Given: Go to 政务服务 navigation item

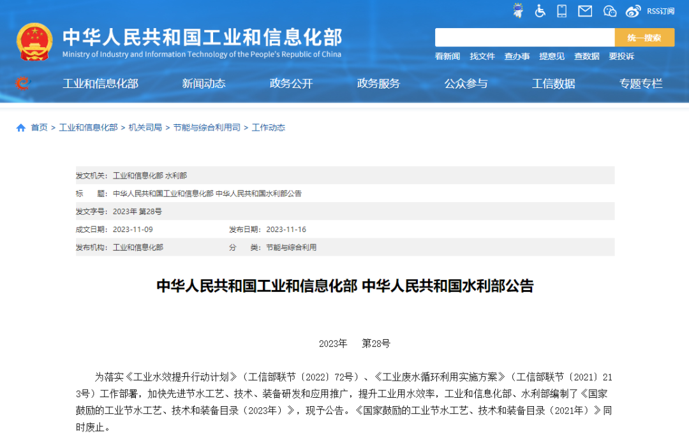Looking at the screenshot, I should 378,84.
